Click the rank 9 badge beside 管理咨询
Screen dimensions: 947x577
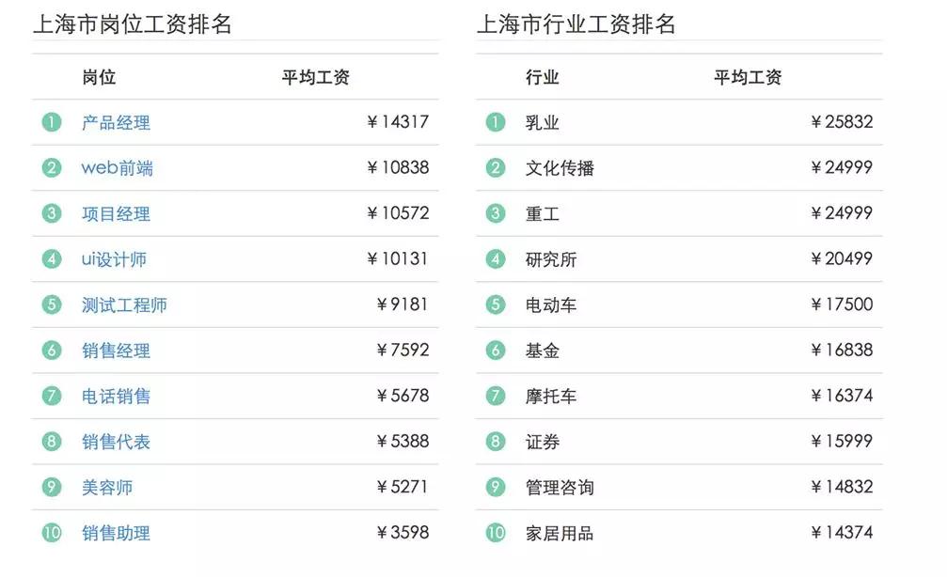click(x=496, y=487)
